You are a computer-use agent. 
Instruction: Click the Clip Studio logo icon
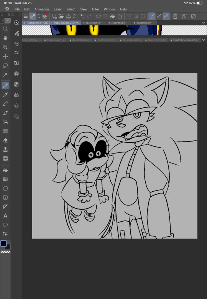[7, 9]
